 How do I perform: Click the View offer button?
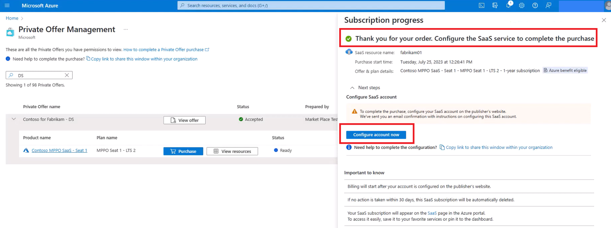coord(184,120)
